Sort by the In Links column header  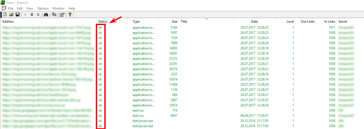click(x=326, y=22)
